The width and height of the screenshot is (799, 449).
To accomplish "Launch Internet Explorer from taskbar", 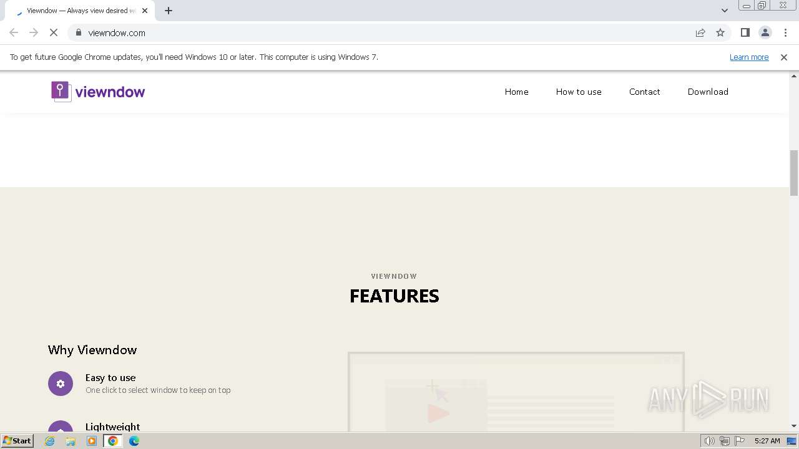I will tap(50, 441).
